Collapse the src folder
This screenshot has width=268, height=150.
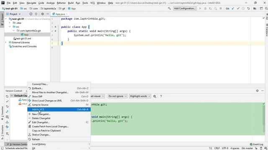point(10,27)
